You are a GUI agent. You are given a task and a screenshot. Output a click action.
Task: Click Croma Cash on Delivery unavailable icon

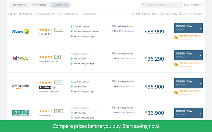click(x=72, y=108)
